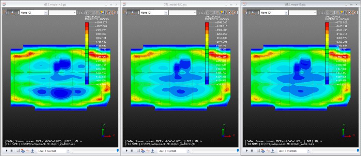This screenshot has height=156, width=361.
Task: Click the animation slider handle in EI window
Action: (358, 150)
